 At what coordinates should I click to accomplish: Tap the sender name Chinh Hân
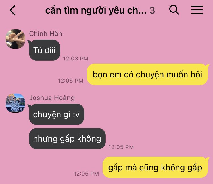tap(45, 34)
